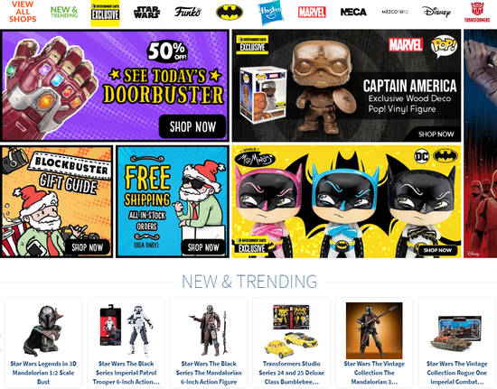Select the NECA brand logo
Viewport: 497px width, 389px height.
click(x=353, y=12)
